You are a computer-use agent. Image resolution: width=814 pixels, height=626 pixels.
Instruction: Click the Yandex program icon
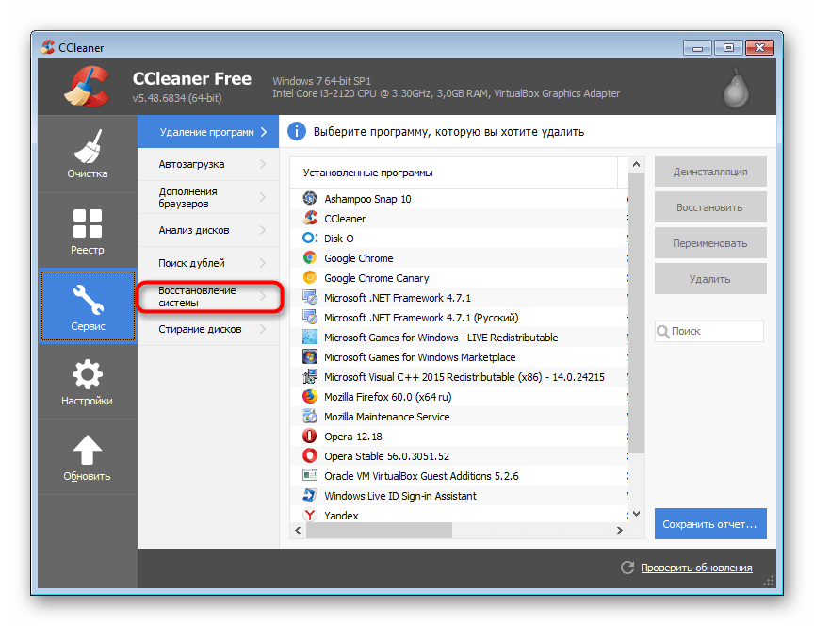[310, 515]
